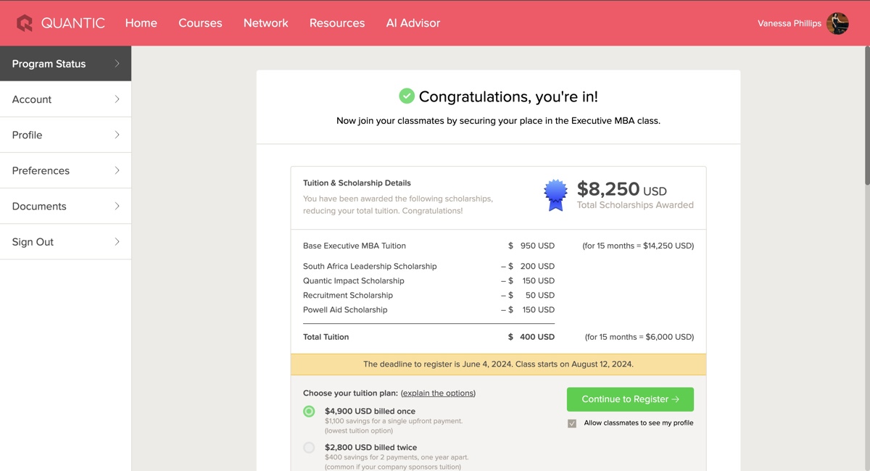Click the Quantic logo icon
Screen dimensions: 870x471
(25, 23)
